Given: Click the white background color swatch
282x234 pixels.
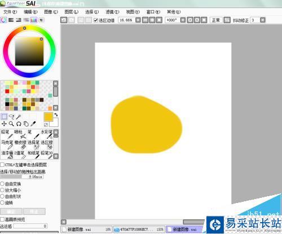Looking at the screenshot, I should pyautogui.click(x=55, y=123).
